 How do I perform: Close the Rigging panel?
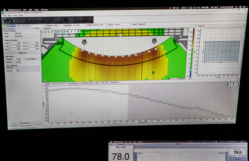(x=244, y=25)
